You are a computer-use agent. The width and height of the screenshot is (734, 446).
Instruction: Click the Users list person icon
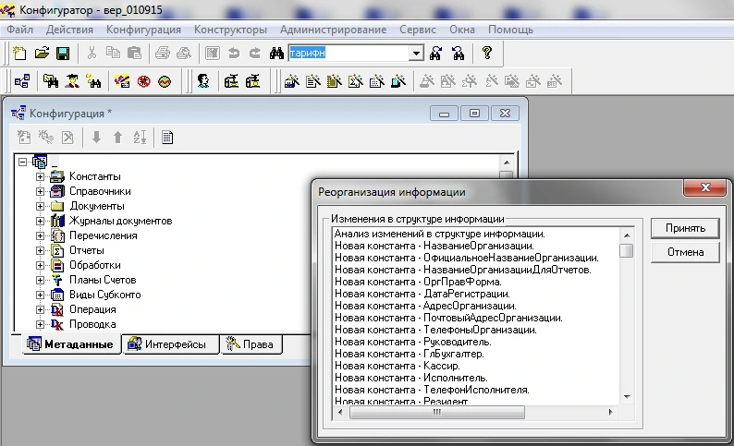tap(203, 81)
